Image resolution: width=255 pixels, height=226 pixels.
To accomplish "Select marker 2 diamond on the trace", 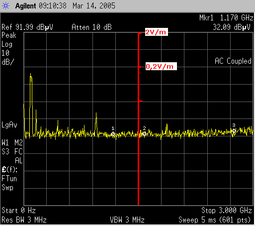I will [144, 134].
